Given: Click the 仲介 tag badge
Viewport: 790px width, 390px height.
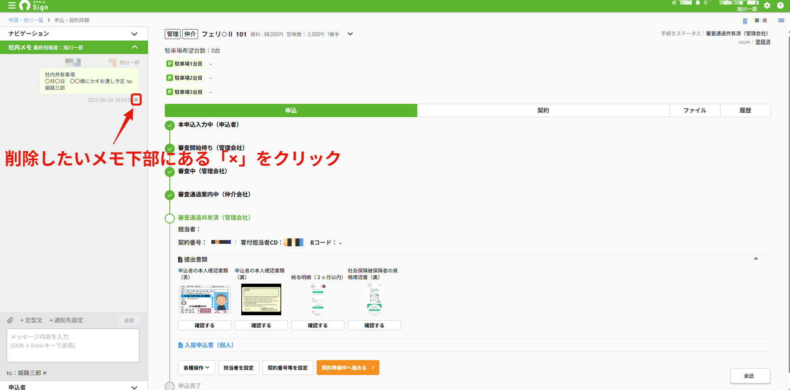Looking at the screenshot, I should (190, 34).
